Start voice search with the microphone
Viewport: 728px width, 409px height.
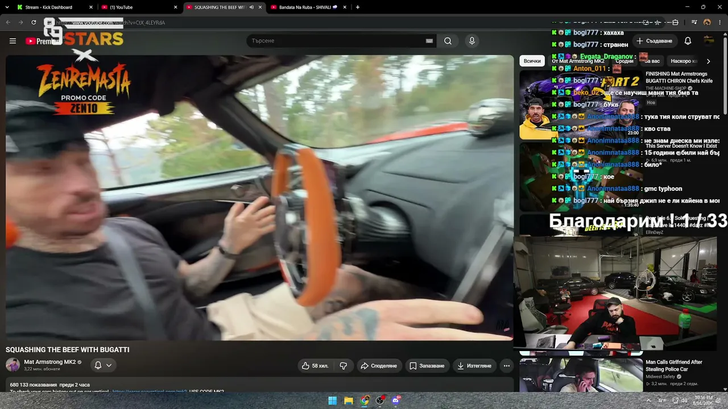tap(471, 41)
